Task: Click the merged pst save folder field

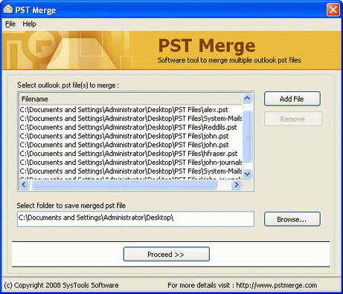Action: (x=135, y=219)
